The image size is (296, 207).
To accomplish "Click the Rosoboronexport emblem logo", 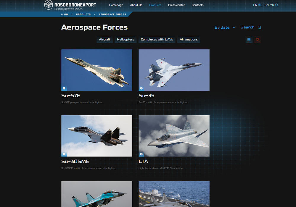I will pos(49,5).
